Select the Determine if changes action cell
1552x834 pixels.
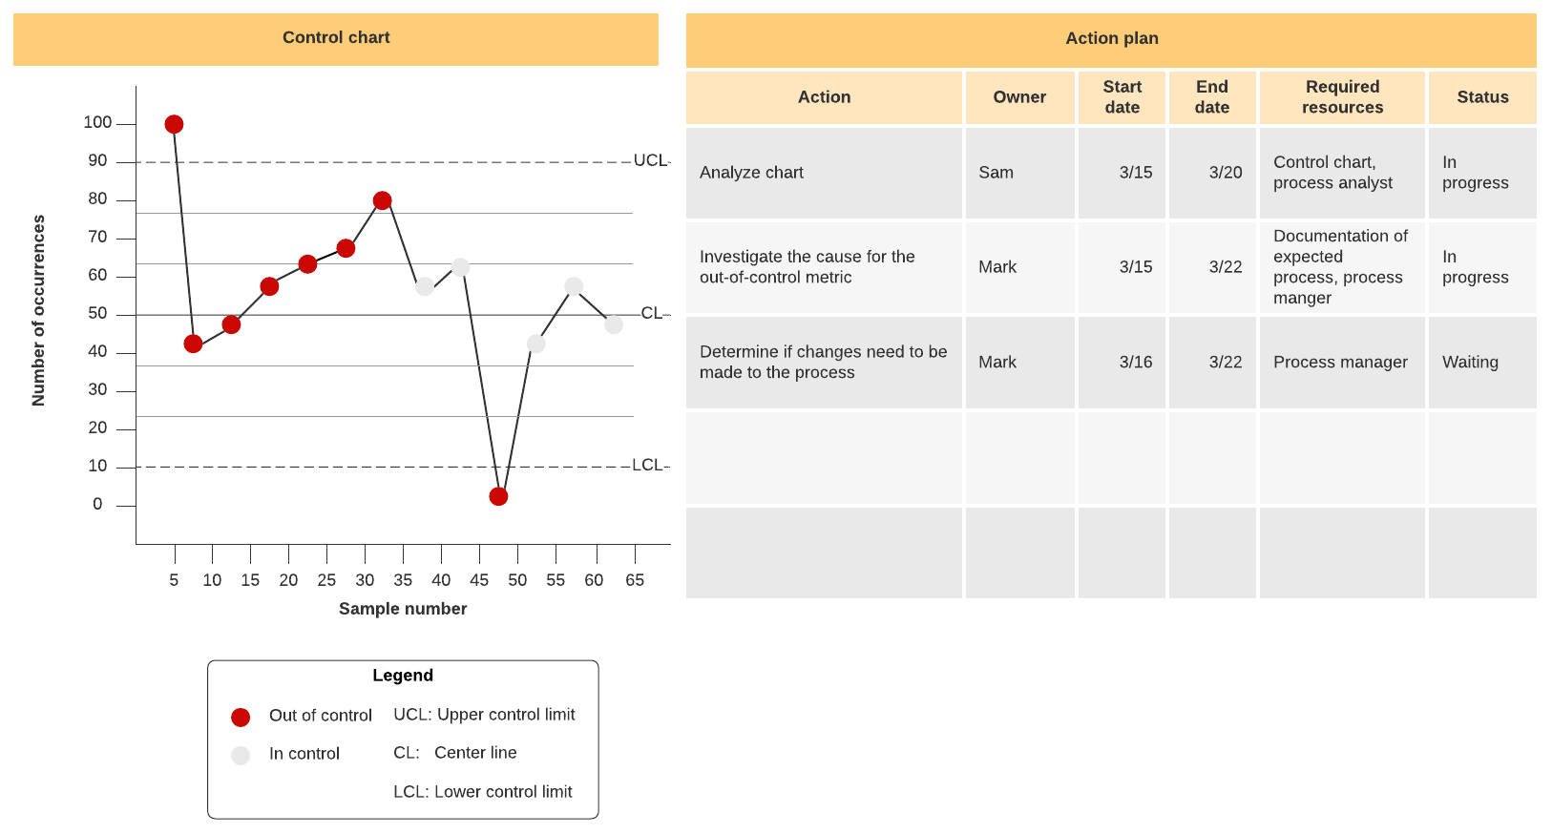point(824,363)
